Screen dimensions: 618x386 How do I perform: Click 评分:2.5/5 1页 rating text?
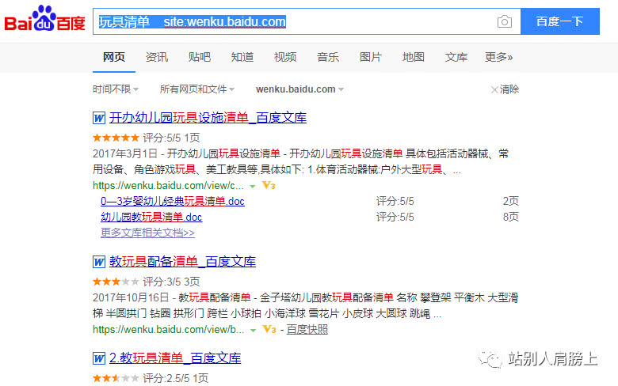point(175,378)
